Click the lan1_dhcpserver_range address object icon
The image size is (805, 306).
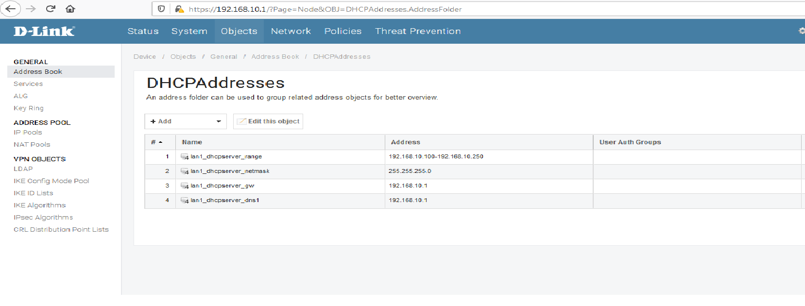point(185,157)
